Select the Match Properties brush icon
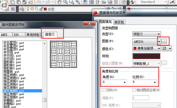Viewport: 177px width, 108px height. coord(25,2)
